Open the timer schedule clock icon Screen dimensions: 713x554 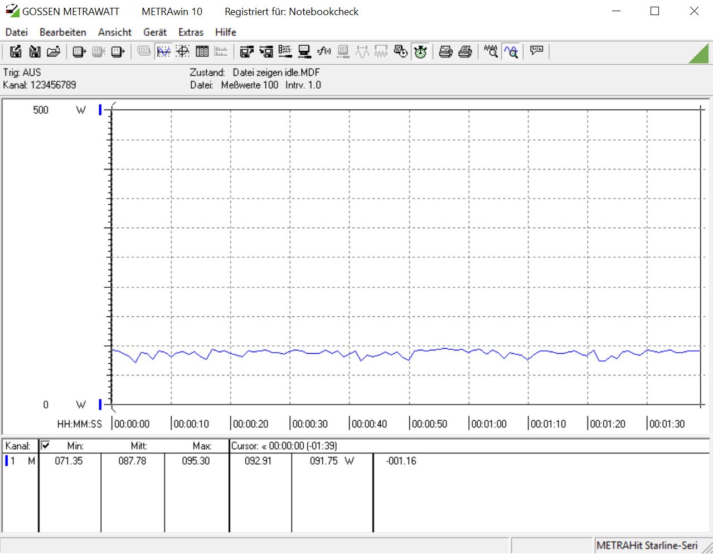pyautogui.click(x=401, y=52)
